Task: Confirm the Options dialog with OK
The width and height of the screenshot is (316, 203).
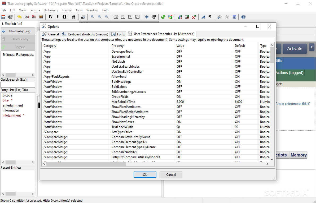Action: click(x=145, y=175)
